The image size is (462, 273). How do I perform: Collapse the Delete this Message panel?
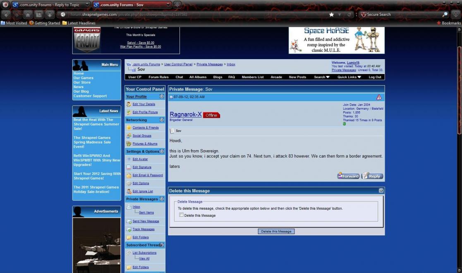click(381, 191)
